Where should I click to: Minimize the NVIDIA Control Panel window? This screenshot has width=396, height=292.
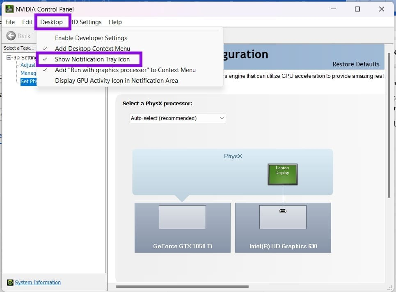[334, 9]
